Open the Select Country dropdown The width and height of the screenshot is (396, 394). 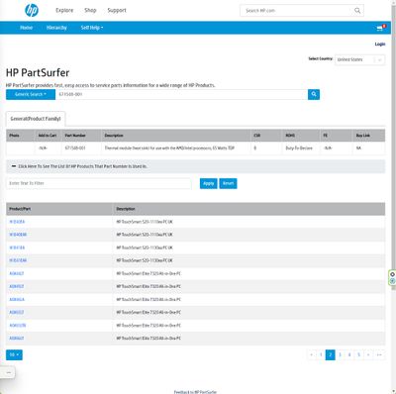(359, 59)
